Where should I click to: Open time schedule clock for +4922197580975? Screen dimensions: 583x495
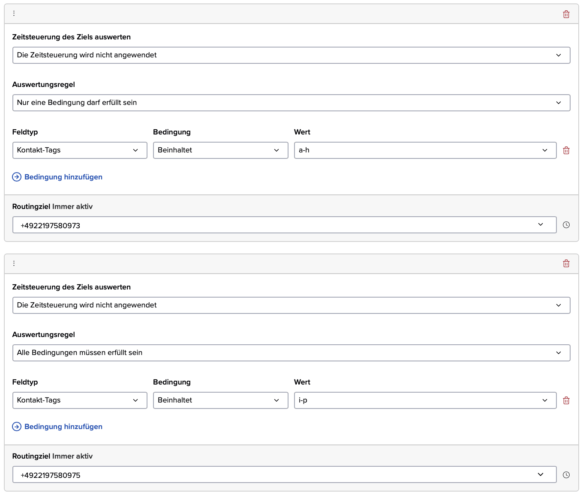click(566, 475)
